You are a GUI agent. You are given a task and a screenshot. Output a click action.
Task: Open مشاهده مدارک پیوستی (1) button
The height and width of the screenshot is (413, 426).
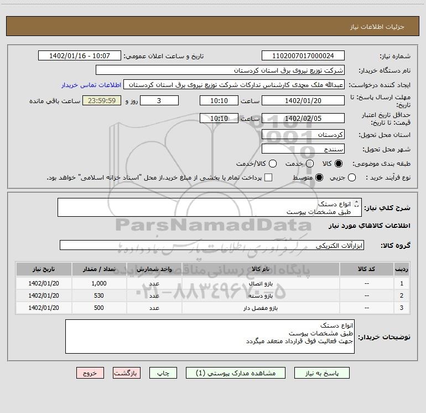tap(236, 373)
